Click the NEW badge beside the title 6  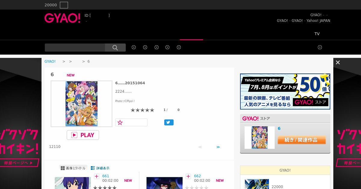pyautogui.click(x=71, y=75)
